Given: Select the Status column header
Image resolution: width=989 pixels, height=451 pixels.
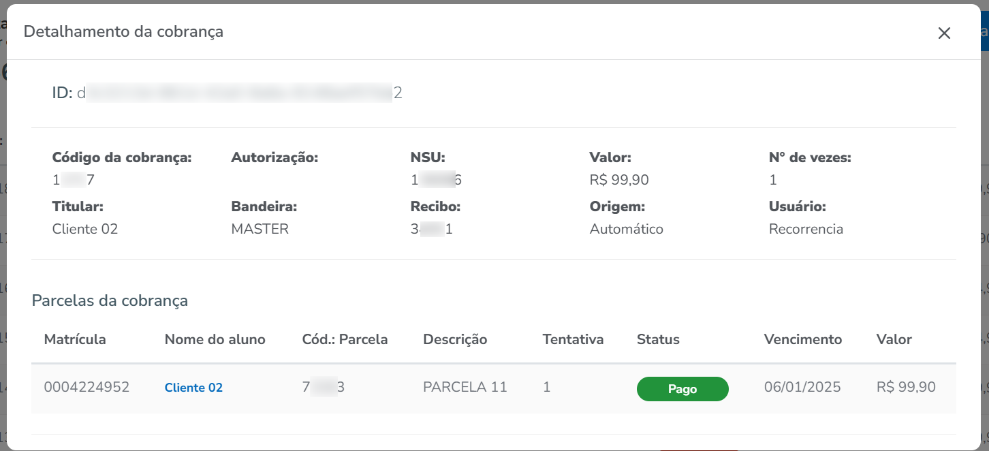Looking at the screenshot, I should 658,339.
